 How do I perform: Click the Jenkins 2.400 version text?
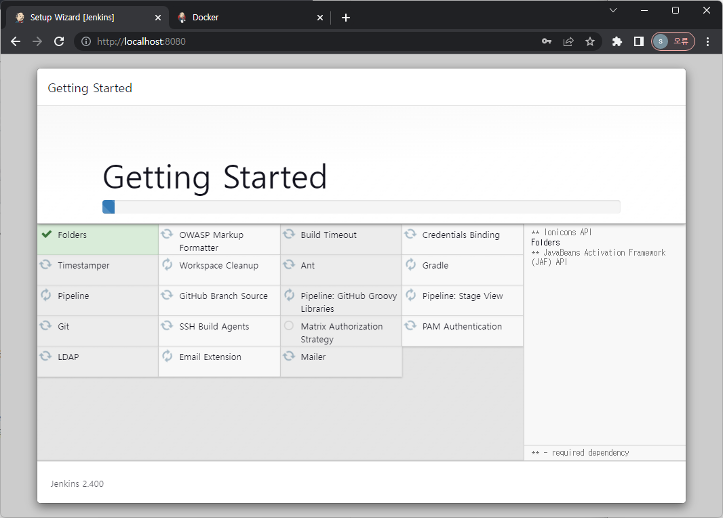coord(77,483)
